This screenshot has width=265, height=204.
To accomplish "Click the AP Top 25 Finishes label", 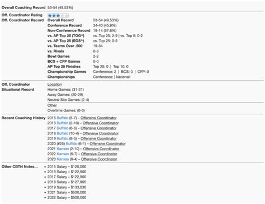I will pos(64,67).
